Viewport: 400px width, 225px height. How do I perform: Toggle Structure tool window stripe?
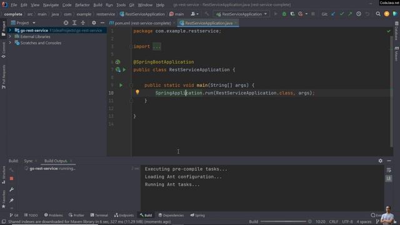click(x=3, y=175)
